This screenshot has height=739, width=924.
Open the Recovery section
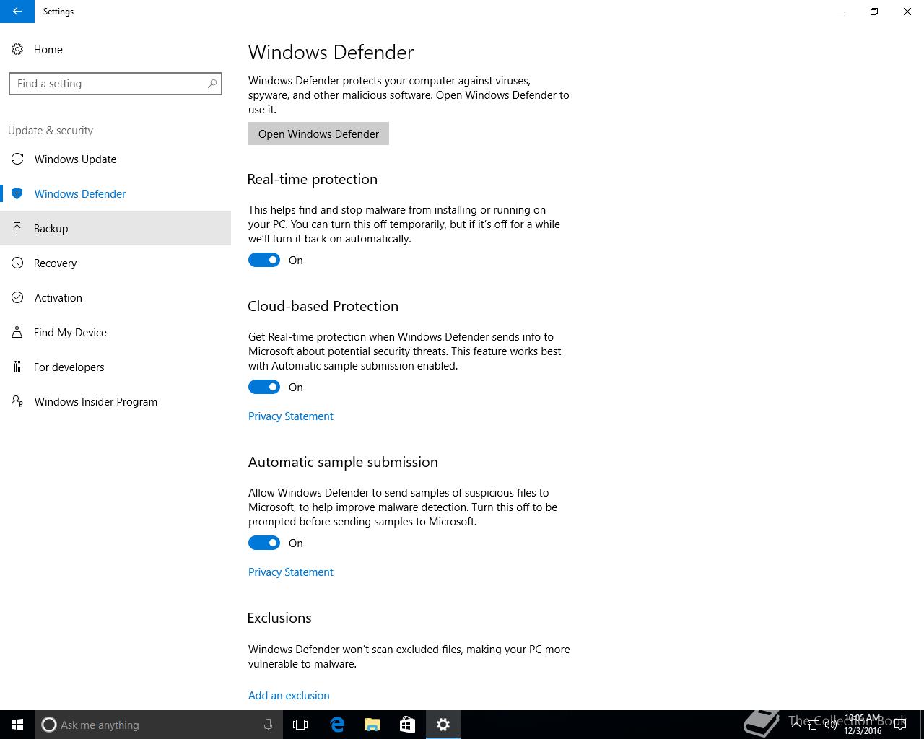[x=115, y=263]
